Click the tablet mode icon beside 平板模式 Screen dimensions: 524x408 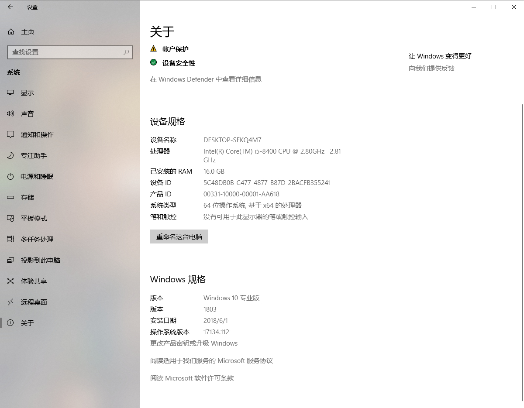click(11, 219)
